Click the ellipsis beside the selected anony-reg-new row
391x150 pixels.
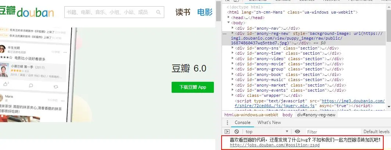[x=225, y=34]
